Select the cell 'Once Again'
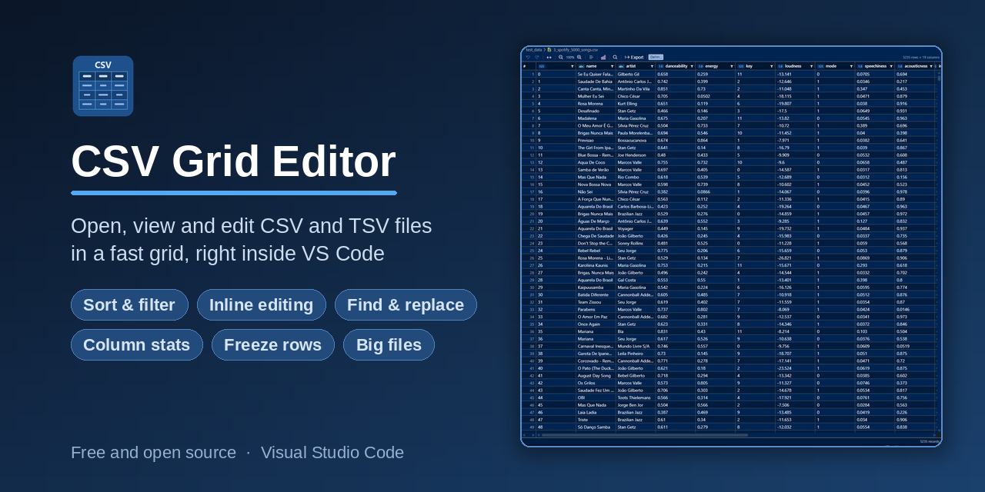This screenshot has height=492, width=985. (x=596, y=324)
